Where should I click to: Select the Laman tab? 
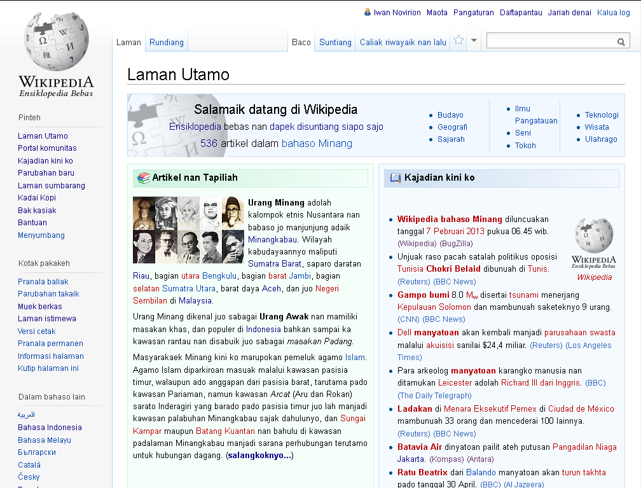[128, 42]
